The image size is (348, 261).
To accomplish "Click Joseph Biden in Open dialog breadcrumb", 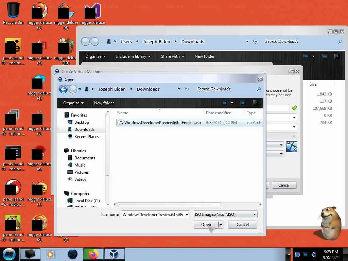I will coord(112,89).
